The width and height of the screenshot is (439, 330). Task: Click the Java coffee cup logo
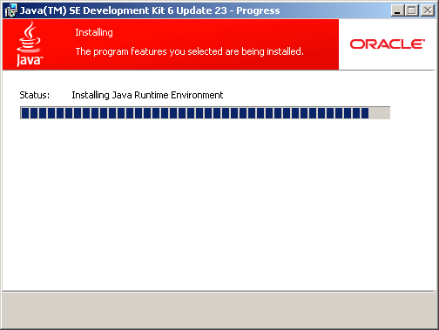[29, 44]
